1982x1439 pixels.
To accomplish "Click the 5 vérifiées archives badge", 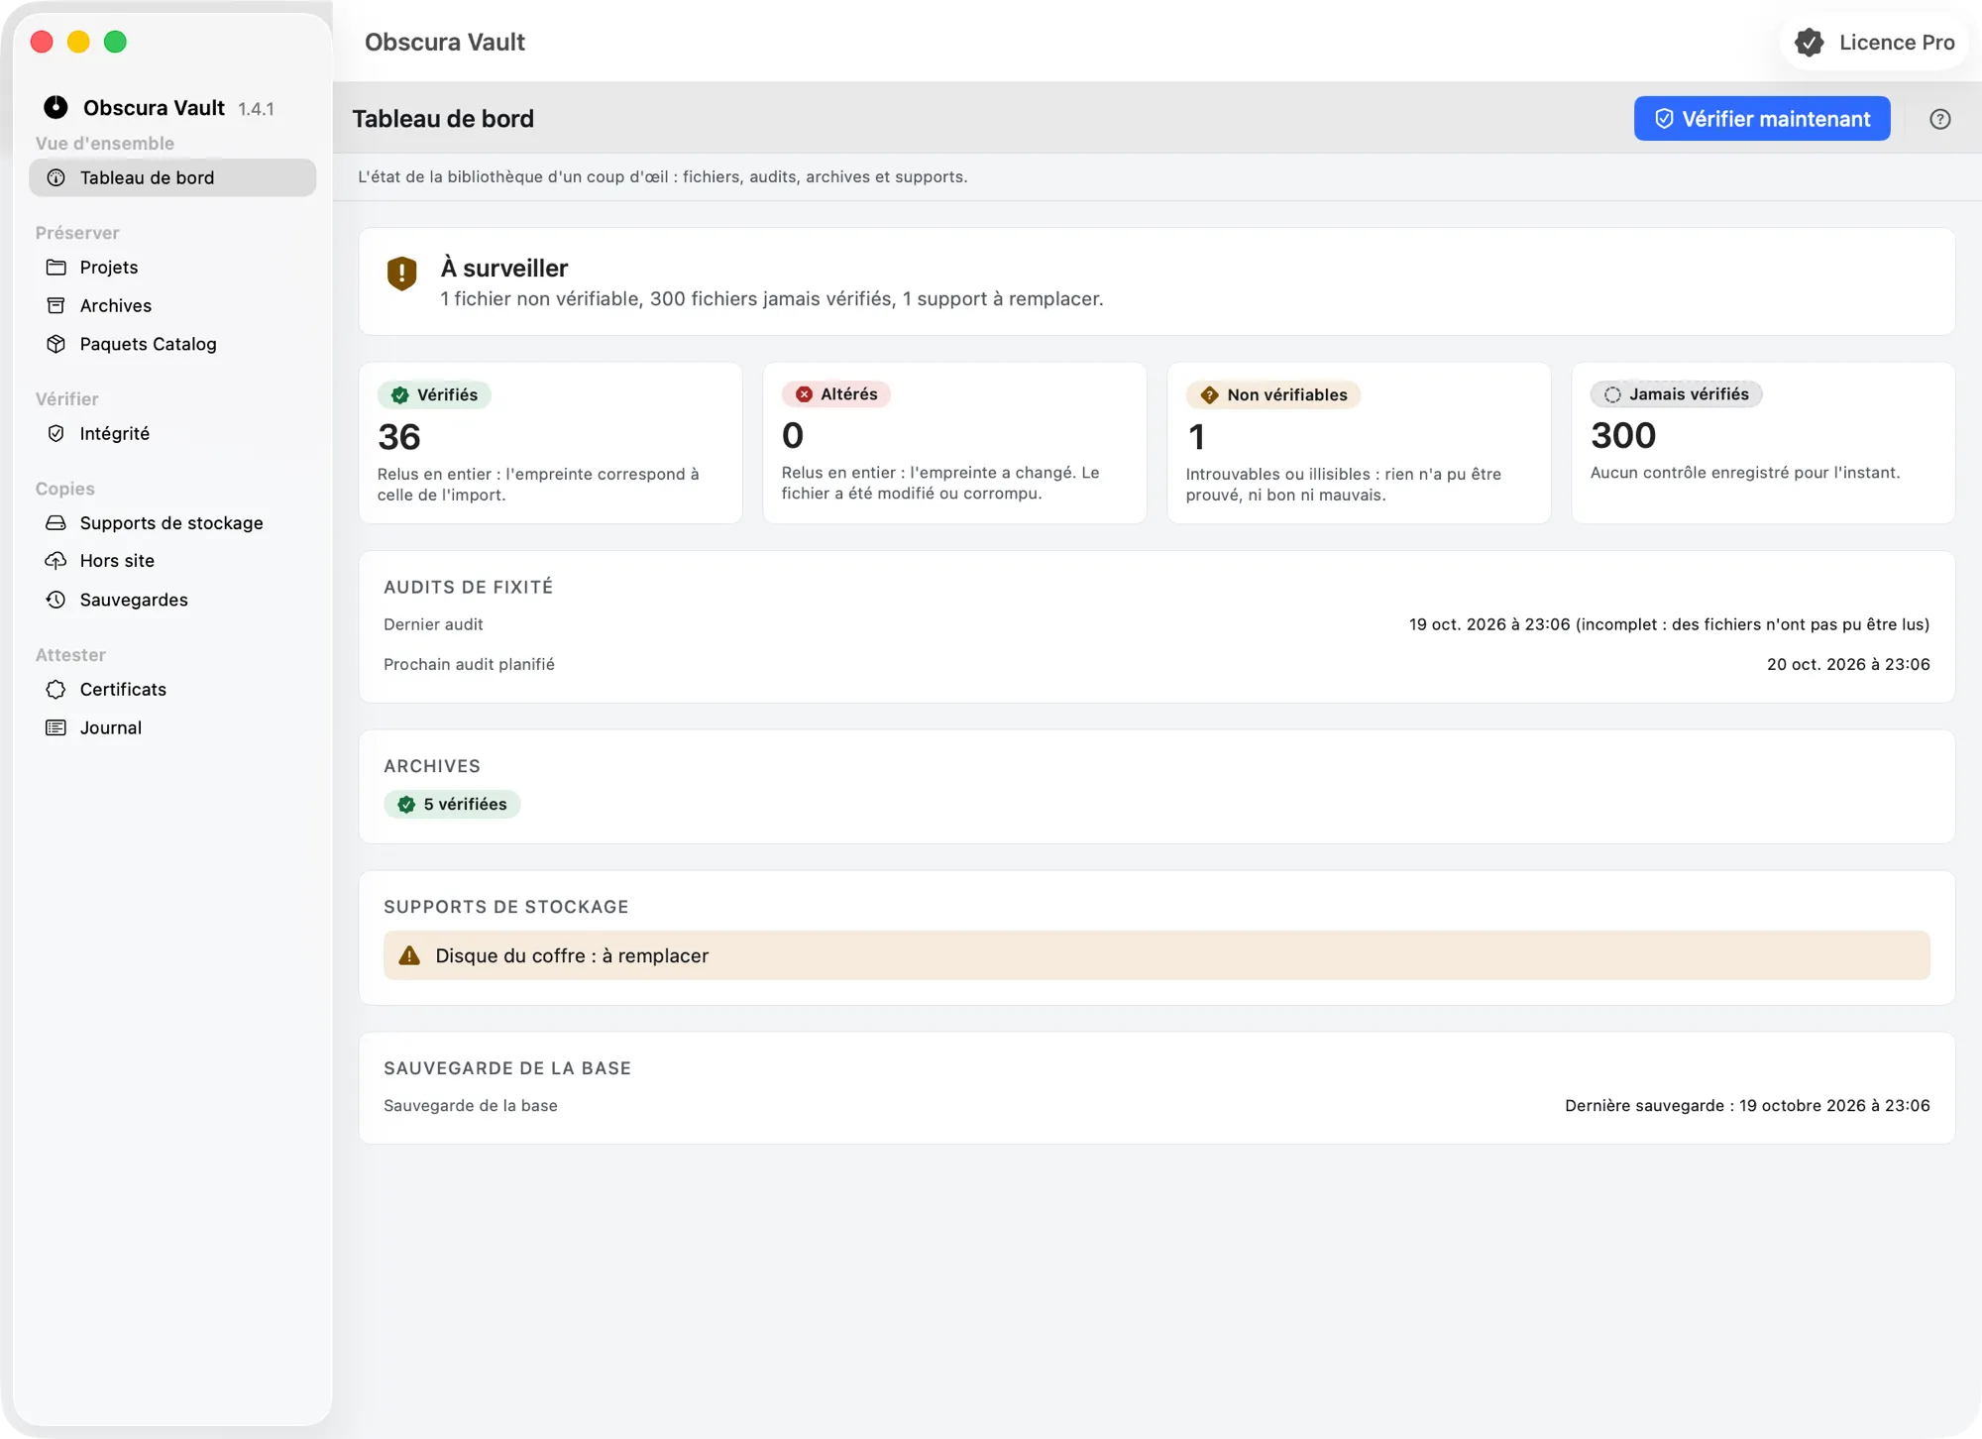I will (x=452, y=804).
